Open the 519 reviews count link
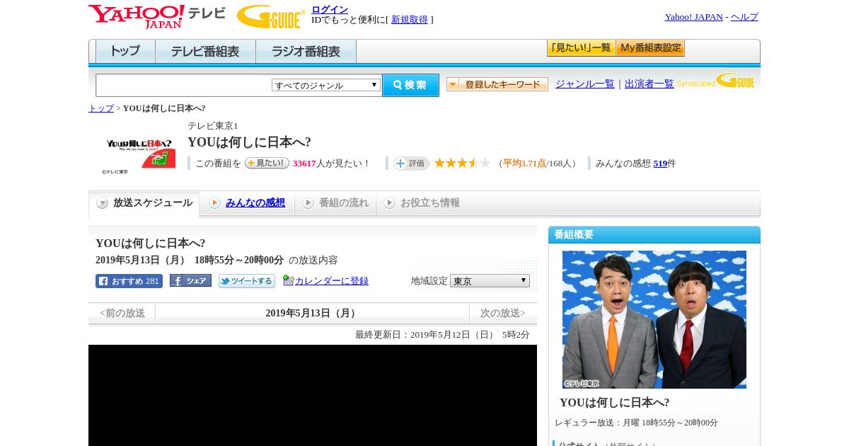Image resolution: width=849 pixels, height=446 pixels. click(661, 164)
